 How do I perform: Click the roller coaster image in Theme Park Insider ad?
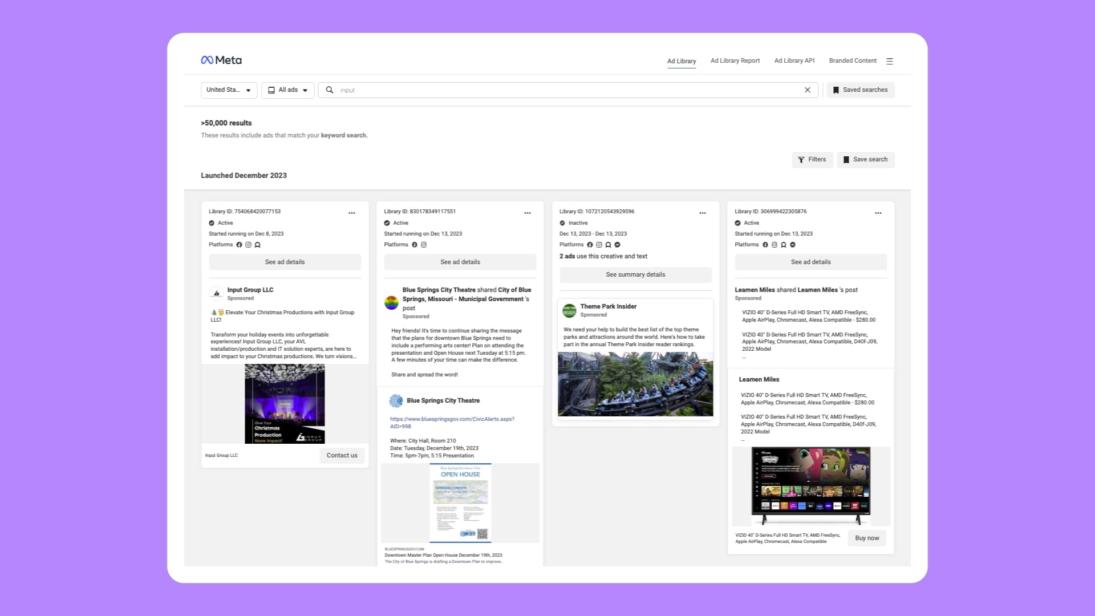point(635,383)
